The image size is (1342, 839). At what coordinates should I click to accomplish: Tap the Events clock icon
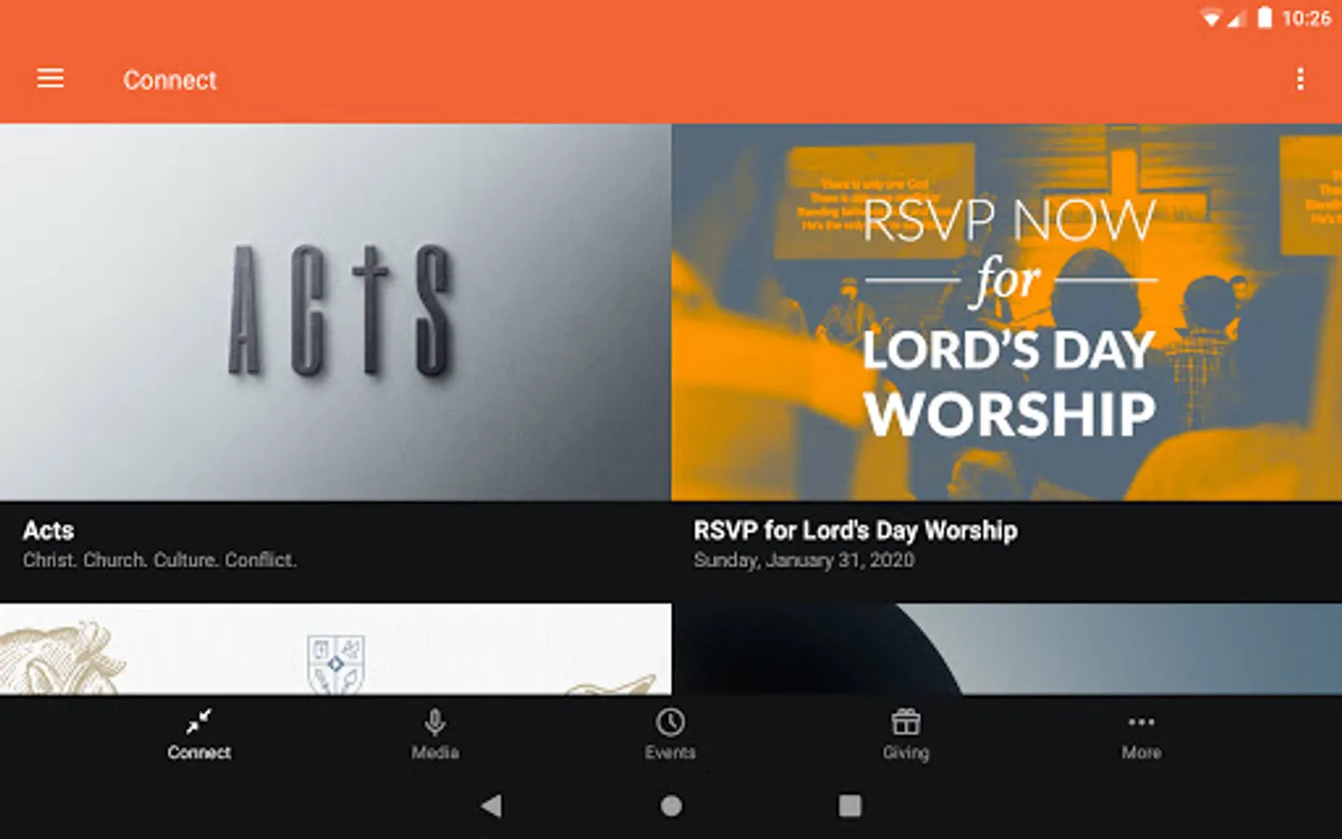(670, 722)
